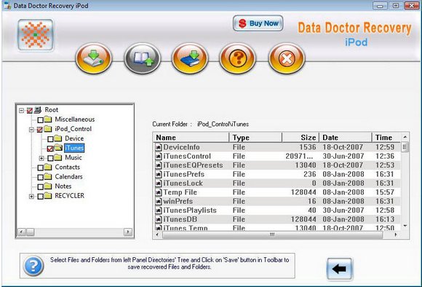Viewport: 422px width, 287px height.
Task: Select the DeviceInfo file name
Action: pos(181,147)
